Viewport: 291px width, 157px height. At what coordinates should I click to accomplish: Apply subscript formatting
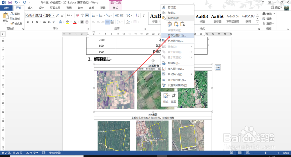49,22
